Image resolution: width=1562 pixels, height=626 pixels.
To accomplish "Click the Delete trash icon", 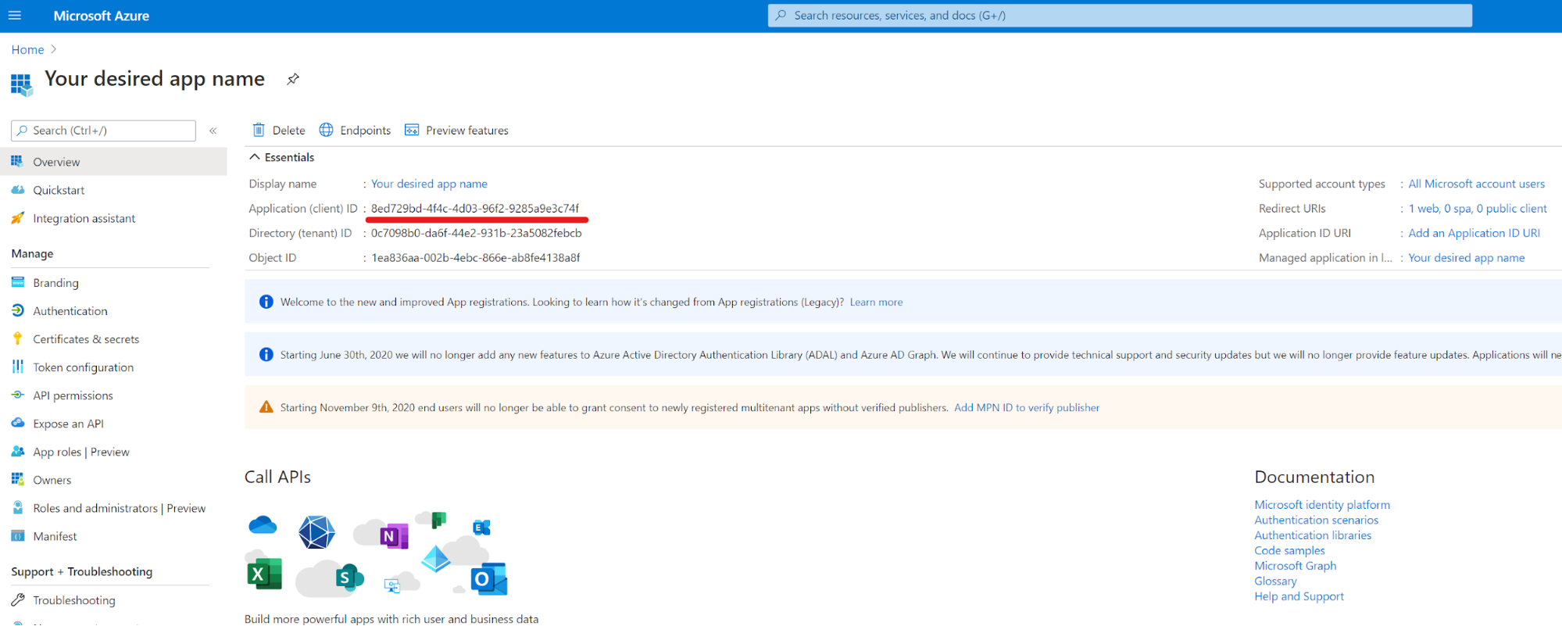I will (x=259, y=130).
